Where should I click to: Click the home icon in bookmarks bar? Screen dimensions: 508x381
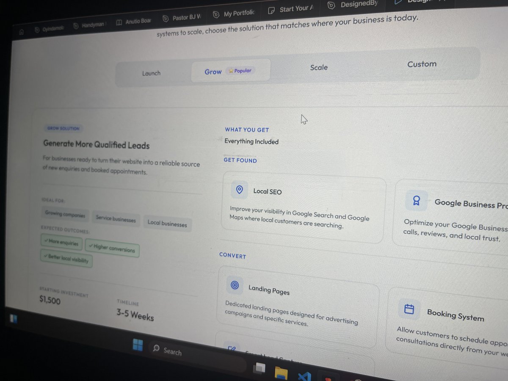(x=21, y=32)
